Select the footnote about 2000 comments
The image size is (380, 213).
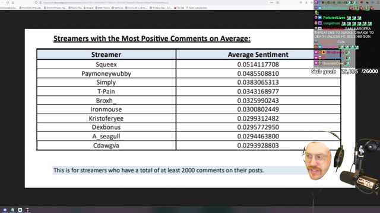click(159, 170)
